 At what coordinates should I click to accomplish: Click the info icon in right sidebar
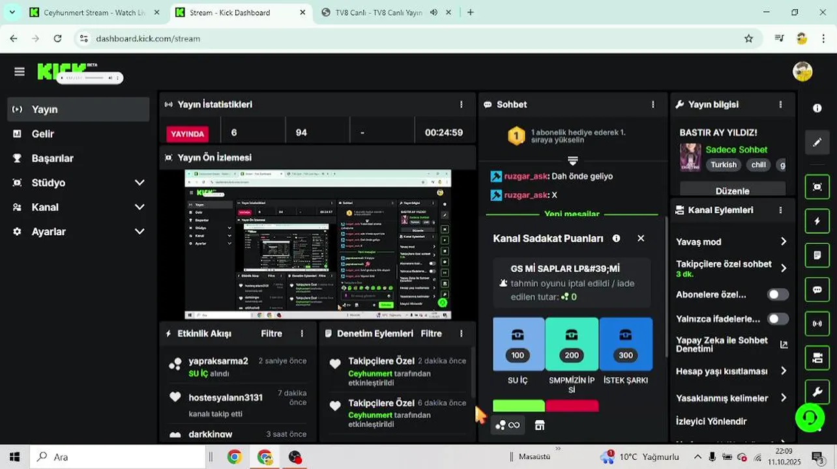817,108
